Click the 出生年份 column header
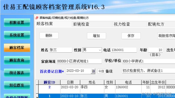The height and width of the screenshot is (98, 175). pos(158,82)
